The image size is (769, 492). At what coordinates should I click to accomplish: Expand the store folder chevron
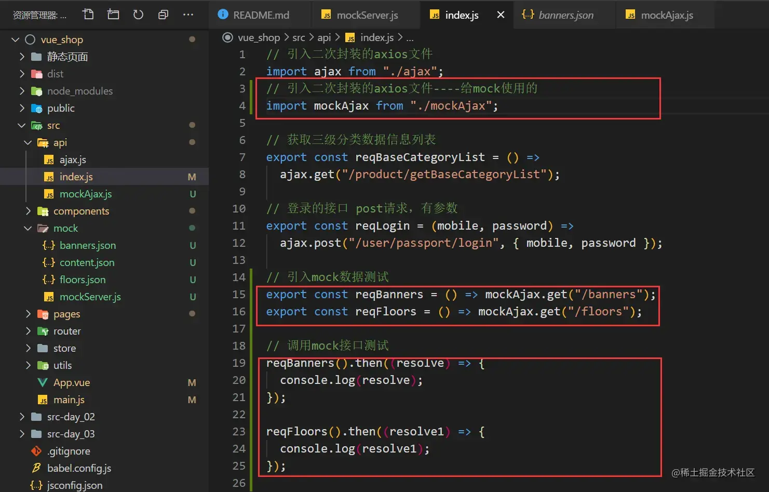(28, 348)
